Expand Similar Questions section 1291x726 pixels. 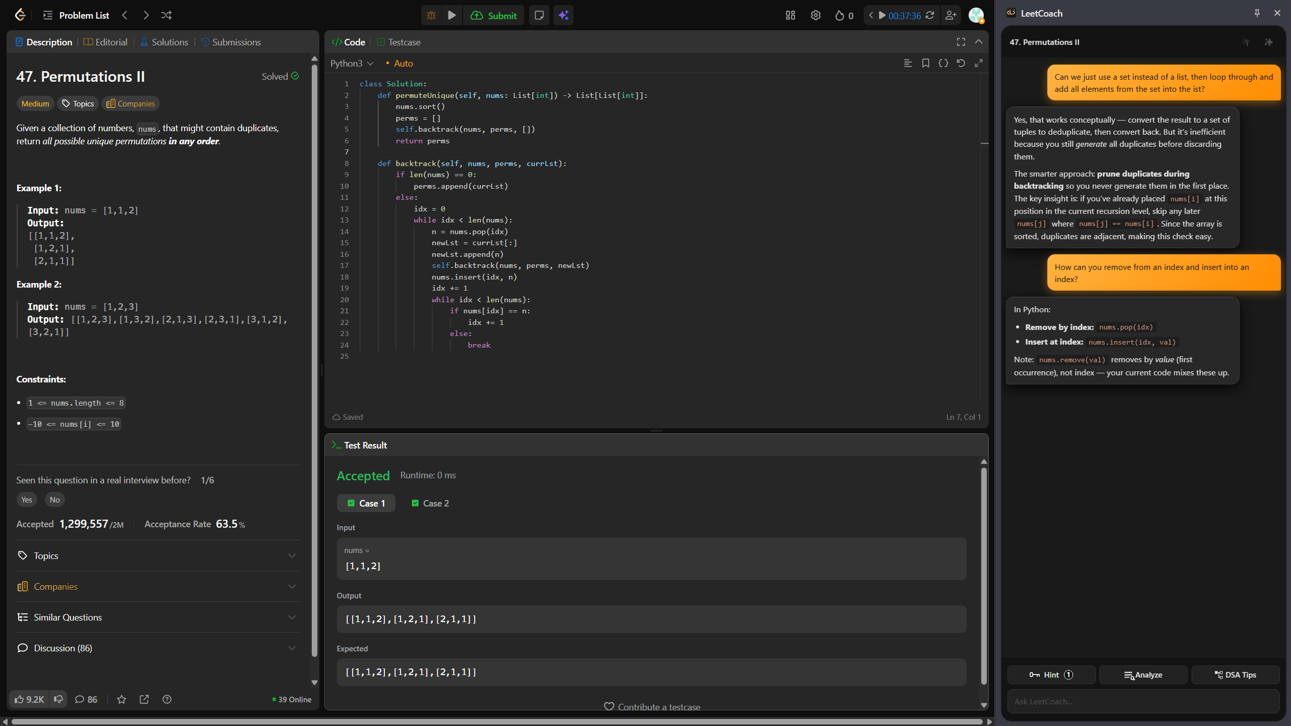[158, 617]
